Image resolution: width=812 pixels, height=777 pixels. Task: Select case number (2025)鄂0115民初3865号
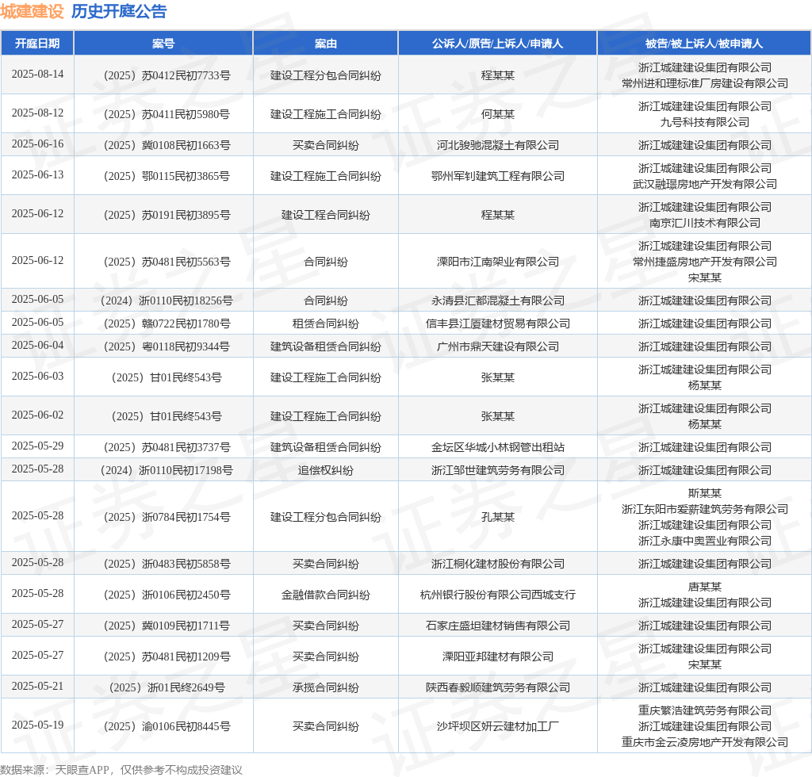coord(167,177)
